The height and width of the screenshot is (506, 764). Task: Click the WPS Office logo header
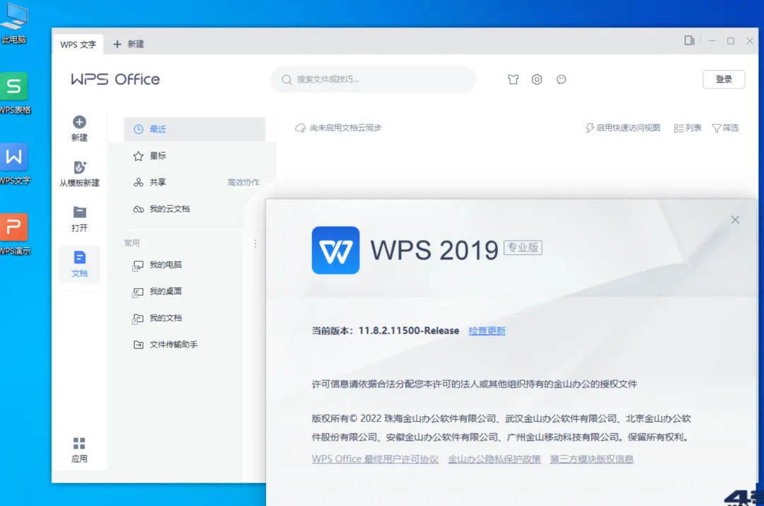(x=115, y=79)
